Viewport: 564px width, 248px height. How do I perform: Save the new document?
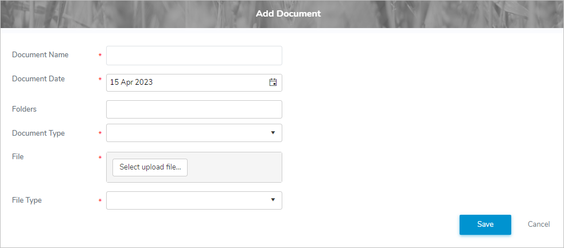(x=485, y=225)
